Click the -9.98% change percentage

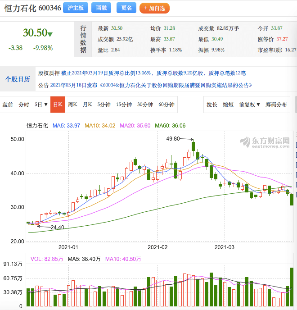pyautogui.click(x=43, y=48)
